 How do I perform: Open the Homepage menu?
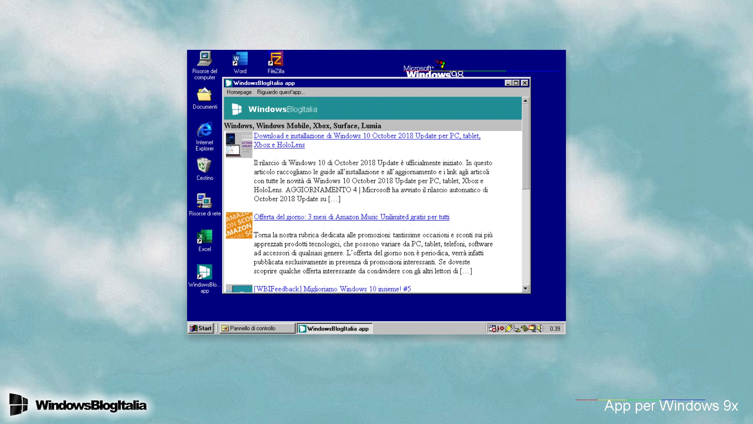[x=239, y=92]
